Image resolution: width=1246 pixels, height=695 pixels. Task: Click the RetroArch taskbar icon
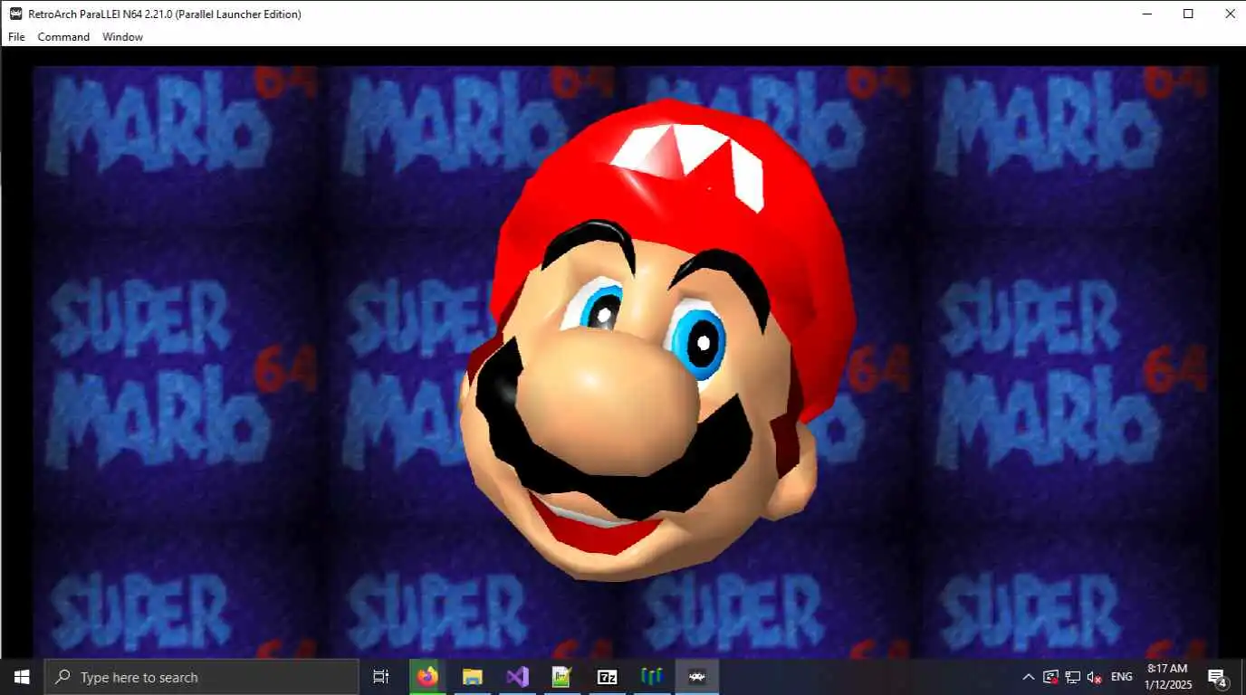pos(696,677)
